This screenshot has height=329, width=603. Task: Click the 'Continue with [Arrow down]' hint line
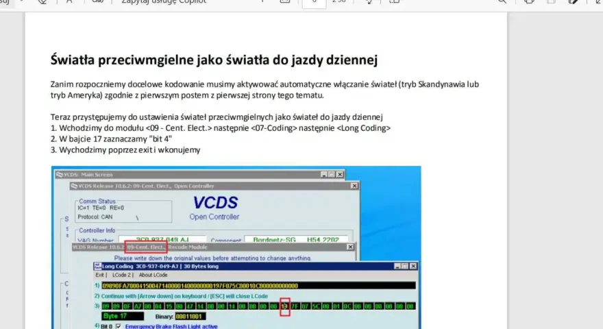coord(184,296)
